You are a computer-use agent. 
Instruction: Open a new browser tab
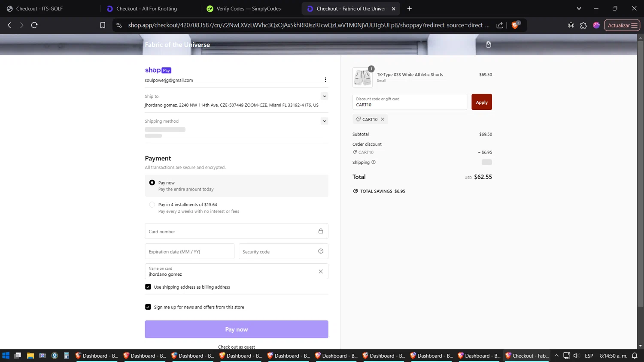410,9
